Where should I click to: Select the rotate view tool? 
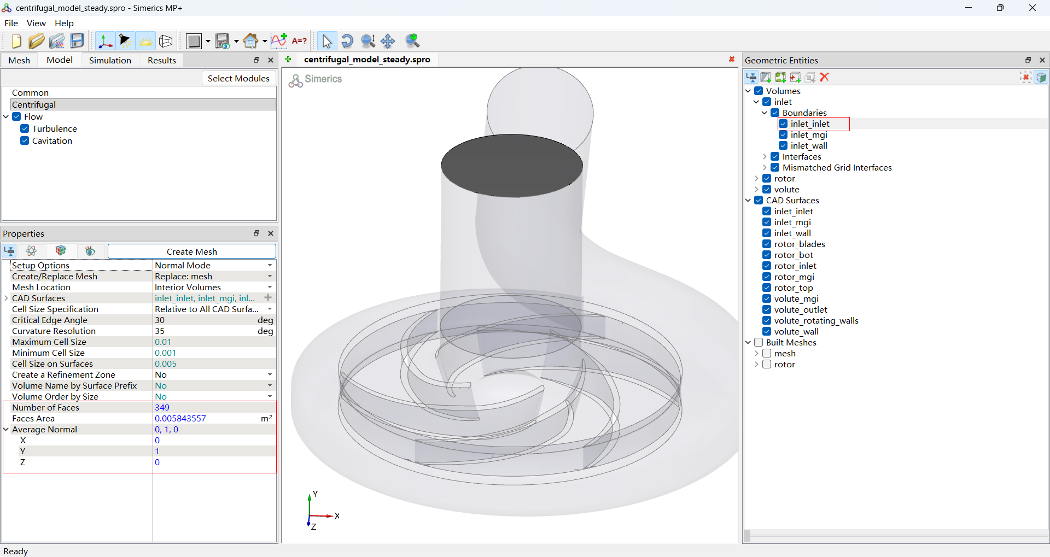pyautogui.click(x=347, y=41)
